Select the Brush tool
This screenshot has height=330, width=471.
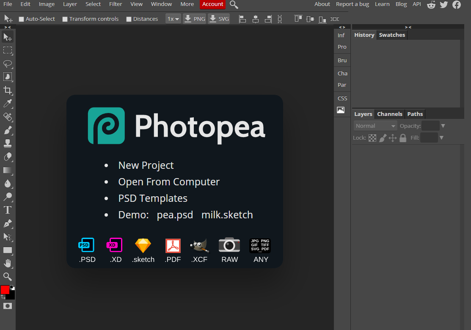[x=8, y=130]
